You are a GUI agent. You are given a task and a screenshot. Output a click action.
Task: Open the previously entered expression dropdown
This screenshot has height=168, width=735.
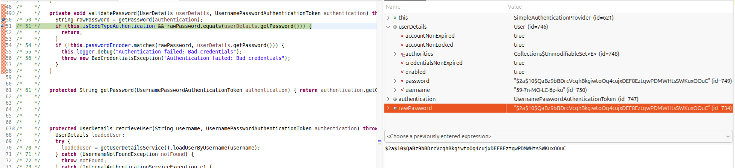(x=727, y=136)
